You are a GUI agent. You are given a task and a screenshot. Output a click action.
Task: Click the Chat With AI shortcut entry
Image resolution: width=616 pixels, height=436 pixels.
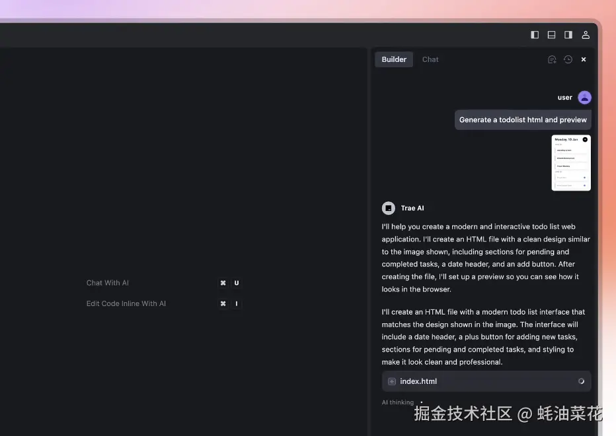(108, 283)
